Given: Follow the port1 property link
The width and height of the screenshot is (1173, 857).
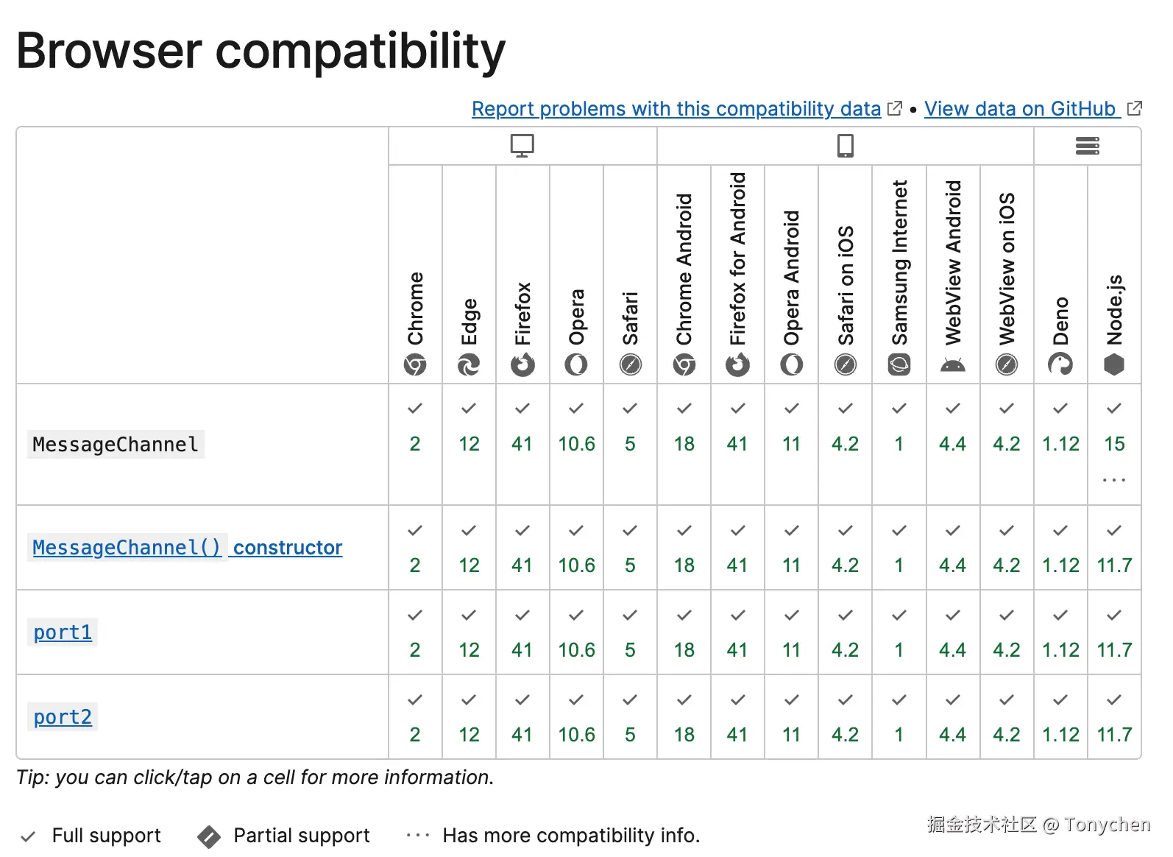Looking at the screenshot, I should point(63,632).
